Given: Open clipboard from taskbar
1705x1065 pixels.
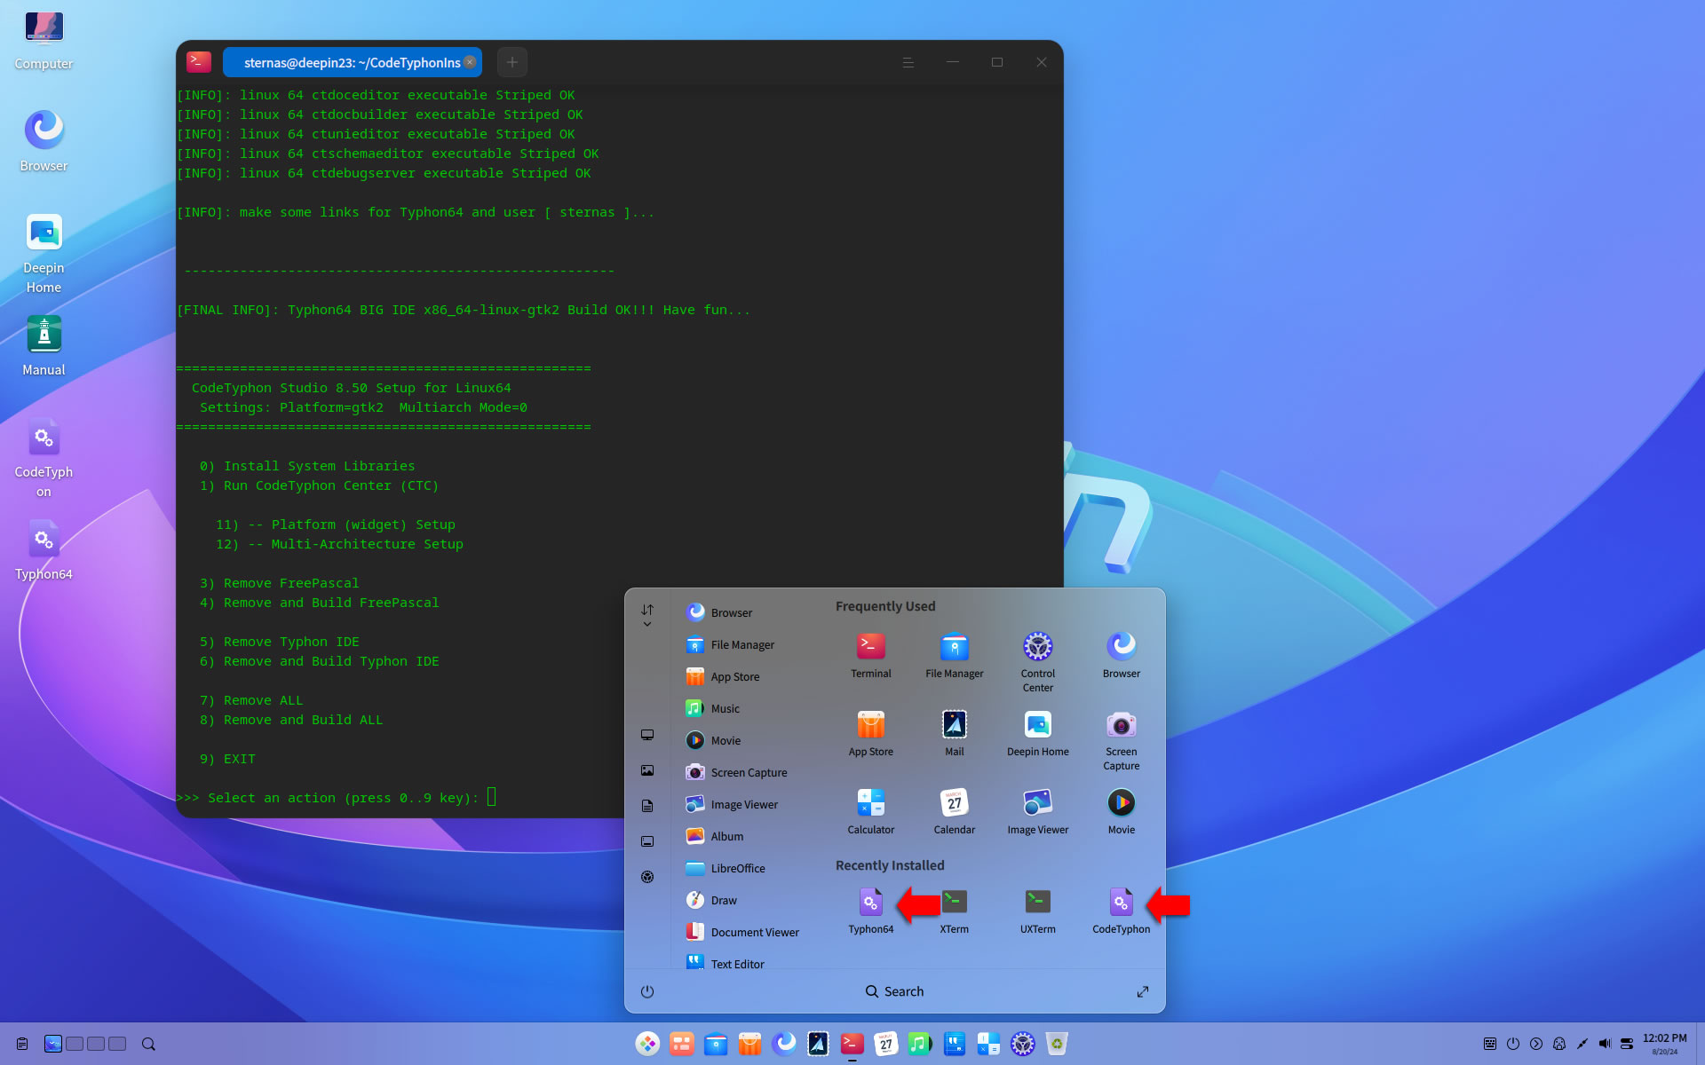Looking at the screenshot, I should 22,1044.
